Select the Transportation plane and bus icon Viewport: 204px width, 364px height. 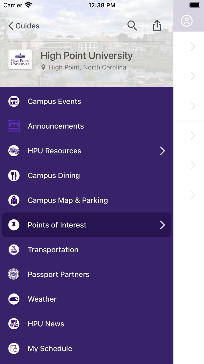(14, 249)
